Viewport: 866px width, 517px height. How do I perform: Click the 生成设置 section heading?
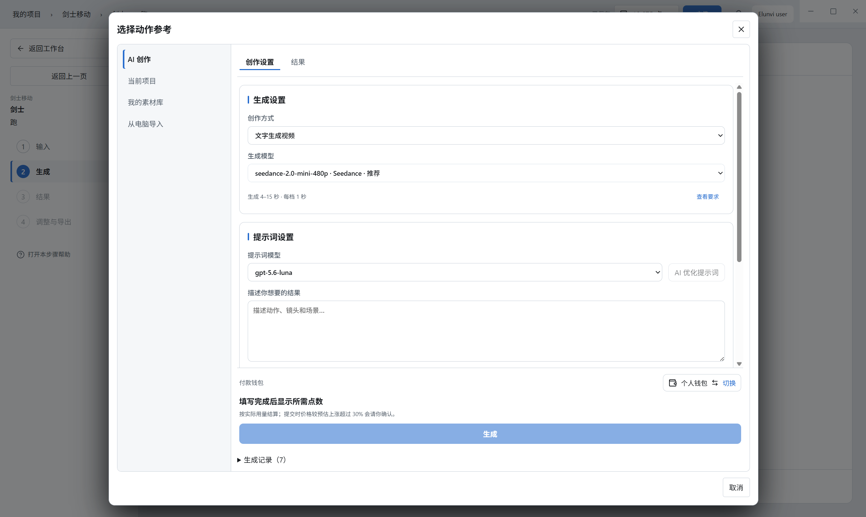[269, 100]
